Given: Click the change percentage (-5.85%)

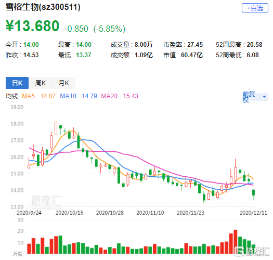Looking at the screenshot, I should click(x=109, y=29).
